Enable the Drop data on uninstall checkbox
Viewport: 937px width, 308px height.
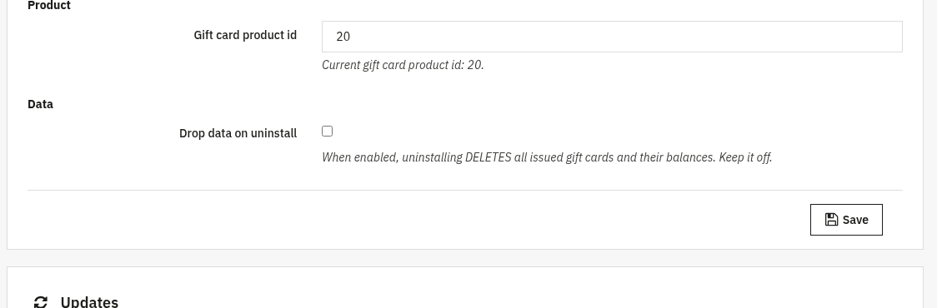[x=327, y=132]
